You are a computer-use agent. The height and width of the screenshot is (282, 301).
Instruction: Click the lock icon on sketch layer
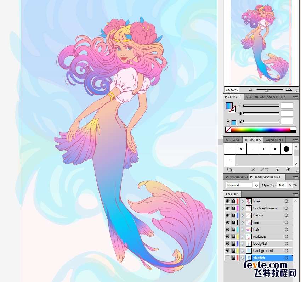click(233, 258)
